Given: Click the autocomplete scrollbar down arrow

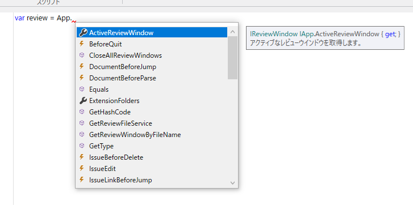Looking at the screenshot, I should (232, 182).
